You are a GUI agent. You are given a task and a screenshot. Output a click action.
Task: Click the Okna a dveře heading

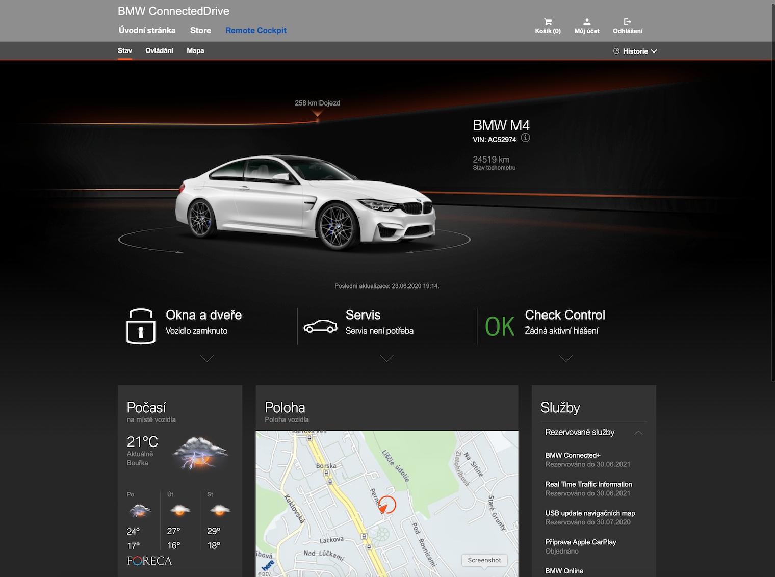203,315
